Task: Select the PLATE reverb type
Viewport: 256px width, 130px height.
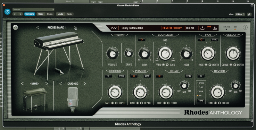Action: (x=201, y=87)
